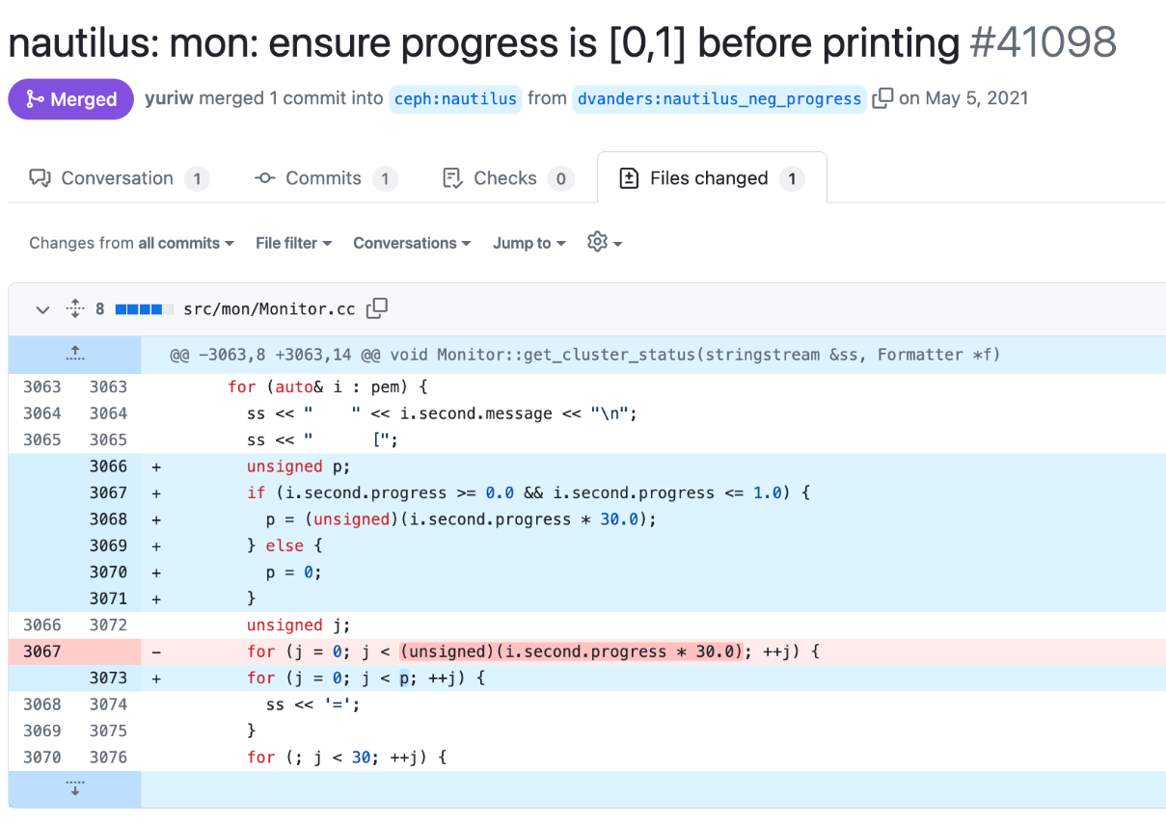The image size is (1166, 823).
Task: Switch to the Conversation tab
Action: 120,178
